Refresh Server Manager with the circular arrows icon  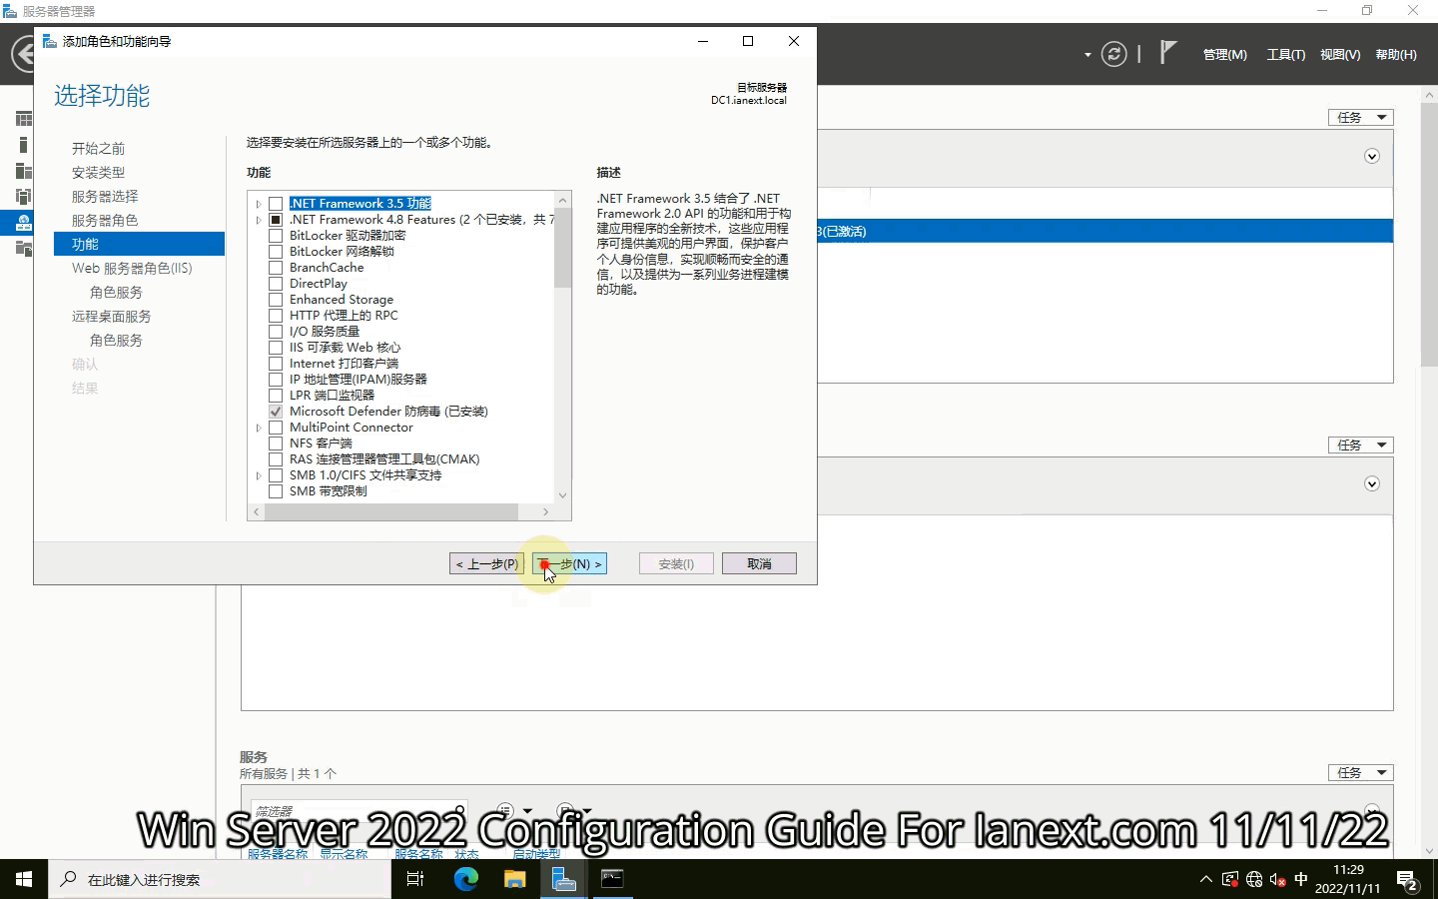tap(1114, 54)
